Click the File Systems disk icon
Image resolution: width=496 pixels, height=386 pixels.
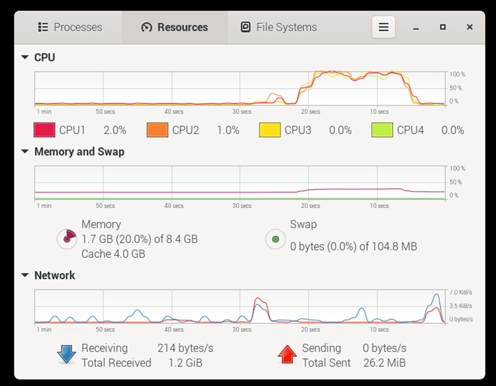coord(245,27)
